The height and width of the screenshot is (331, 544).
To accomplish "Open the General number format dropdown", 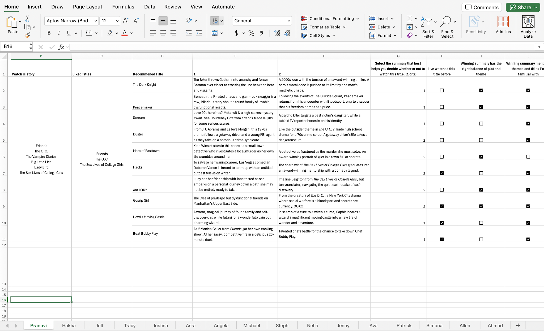I will click(289, 21).
